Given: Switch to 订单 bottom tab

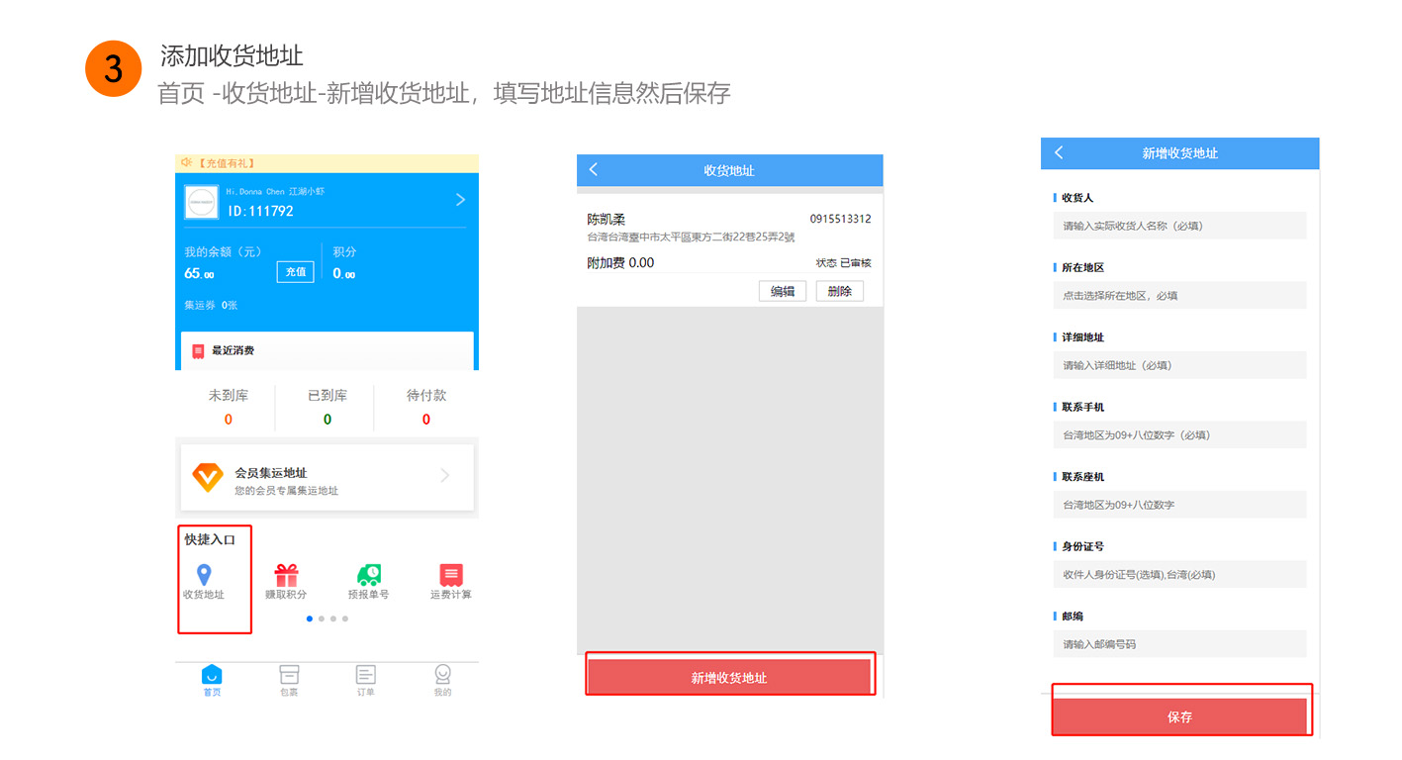Looking at the screenshot, I should 366,678.
